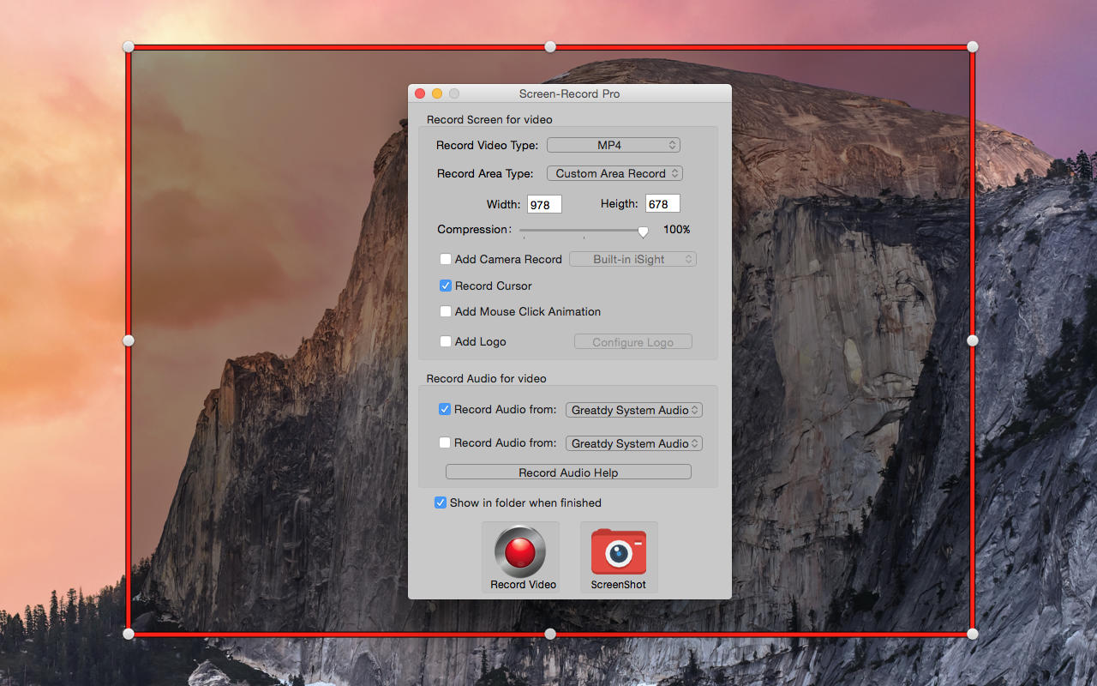Open Record Audio Help
The width and height of the screenshot is (1097, 686).
coord(568,472)
